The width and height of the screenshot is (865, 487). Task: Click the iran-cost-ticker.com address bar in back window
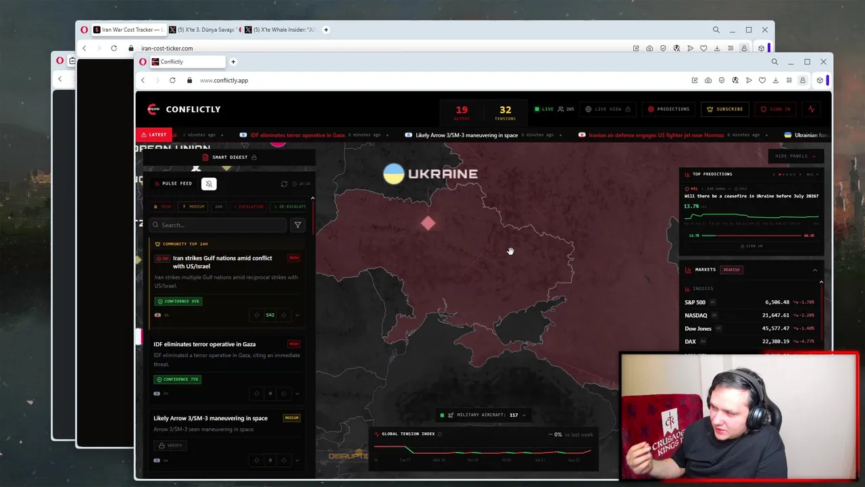[x=167, y=49]
